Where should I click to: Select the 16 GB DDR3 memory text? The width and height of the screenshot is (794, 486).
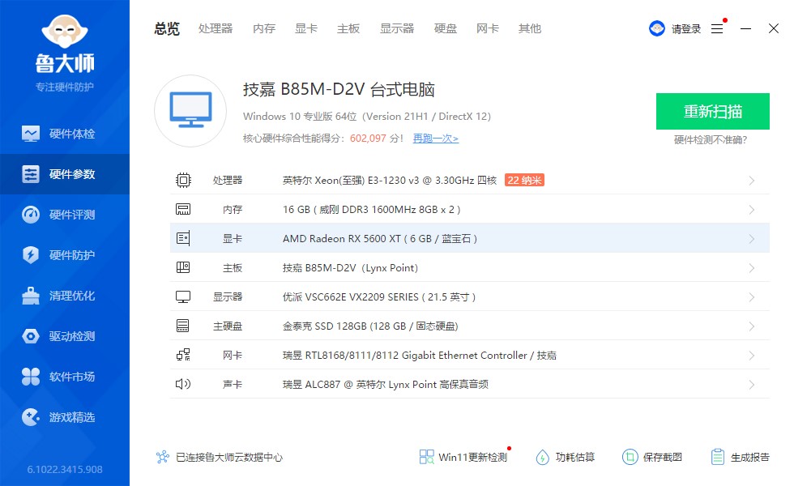click(372, 210)
